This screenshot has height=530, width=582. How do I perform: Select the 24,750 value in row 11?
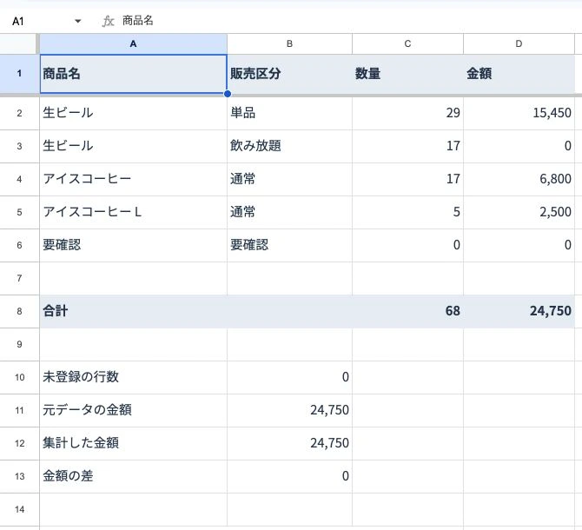pyautogui.click(x=289, y=410)
